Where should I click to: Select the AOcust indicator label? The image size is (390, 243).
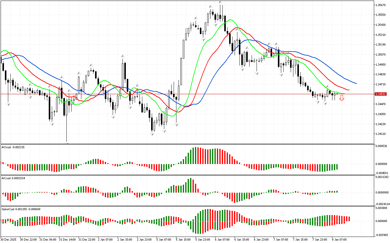pos(13,147)
